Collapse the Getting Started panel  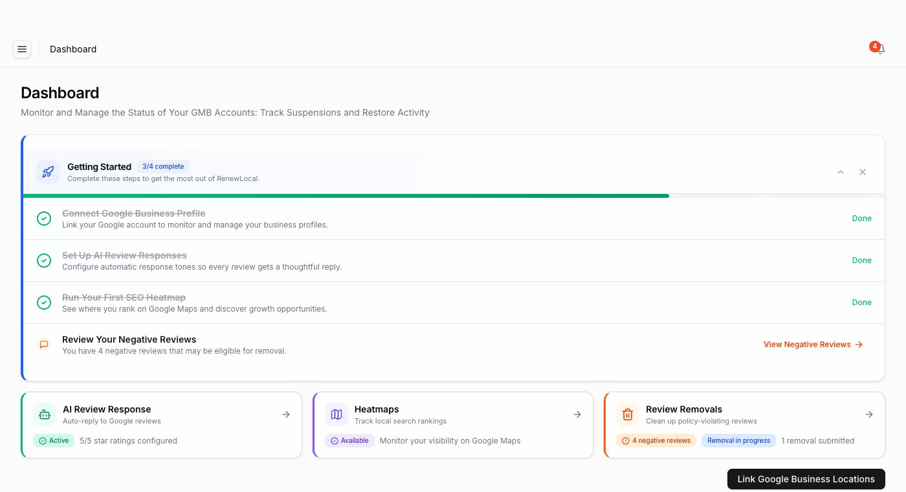[841, 172]
